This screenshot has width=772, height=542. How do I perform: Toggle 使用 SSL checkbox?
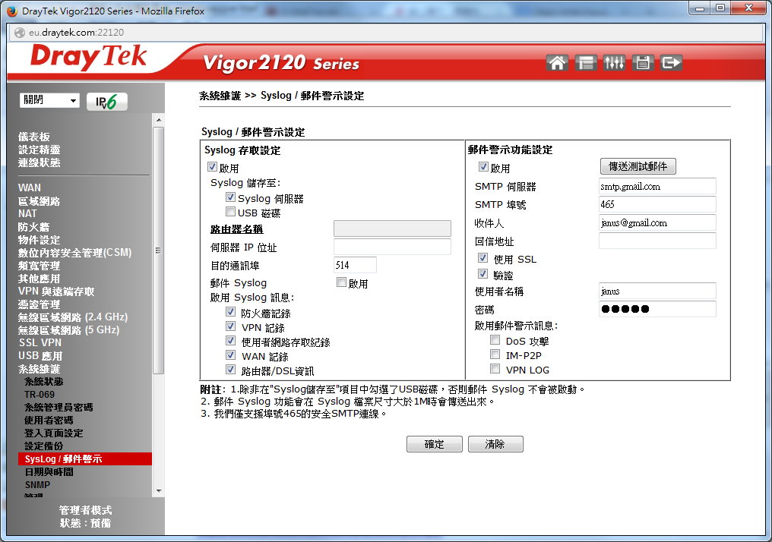(x=483, y=258)
